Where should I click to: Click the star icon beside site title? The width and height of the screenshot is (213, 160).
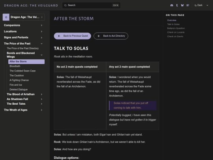pos(6,17)
